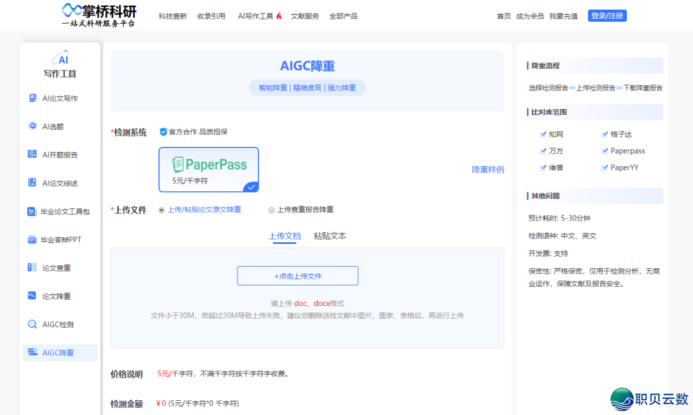693x415 pixels.
Task: Select 上传/粘贴论文原文降重 radio button
Action: (x=162, y=210)
